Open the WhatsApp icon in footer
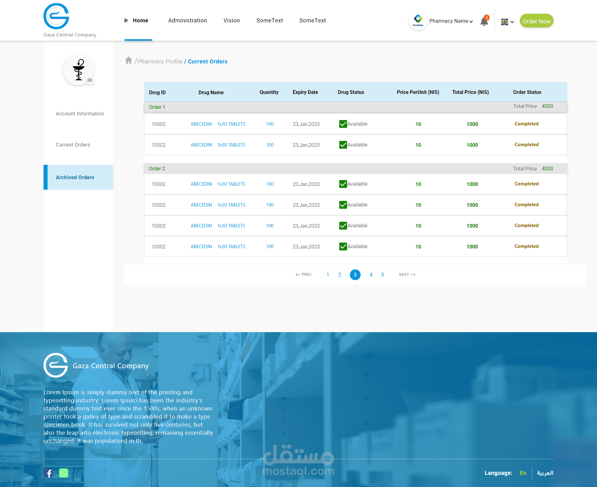 click(63, 473)
